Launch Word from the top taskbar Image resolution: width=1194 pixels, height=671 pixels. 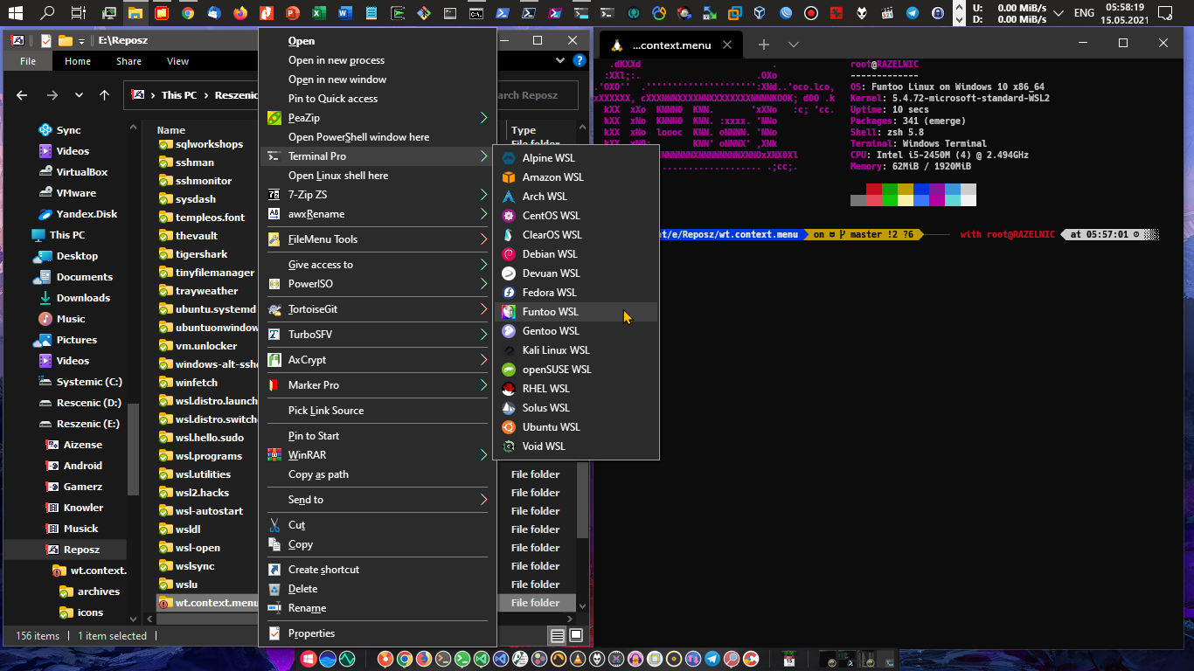pyautogui.click(x=344, y=13)
